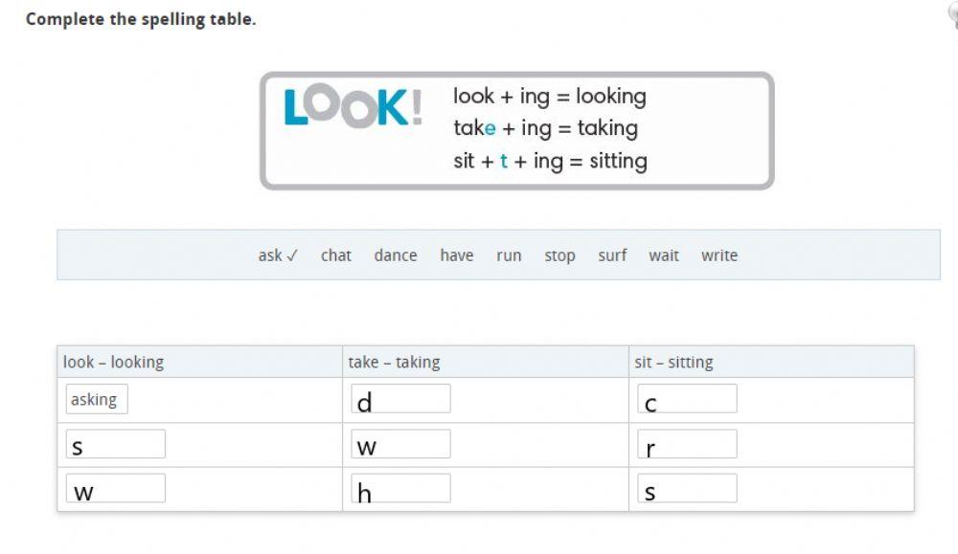Viewport: 958px width, 554px height.
Task: Click the "c" input box under sit – sitting
Action: pos(687,399)
